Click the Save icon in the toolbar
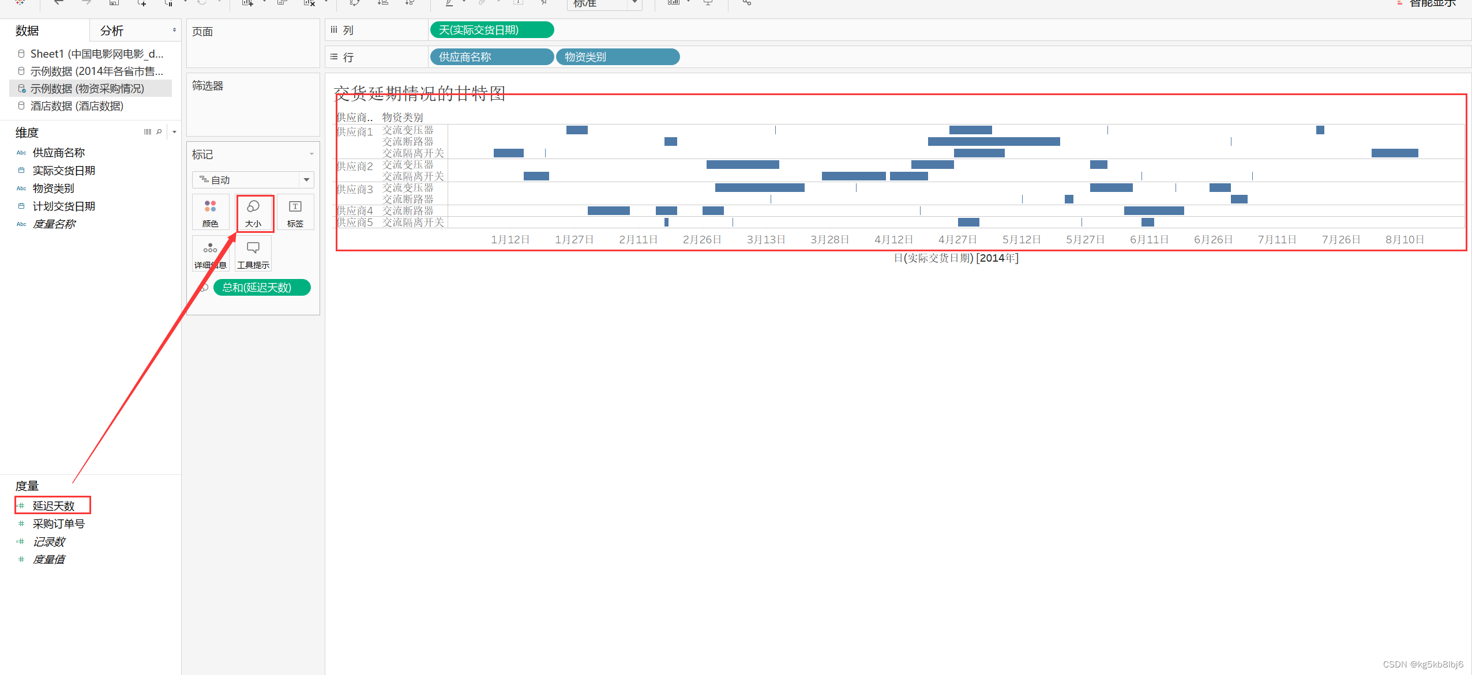Viewport: 1472px width, 675px height. (114, 2)
